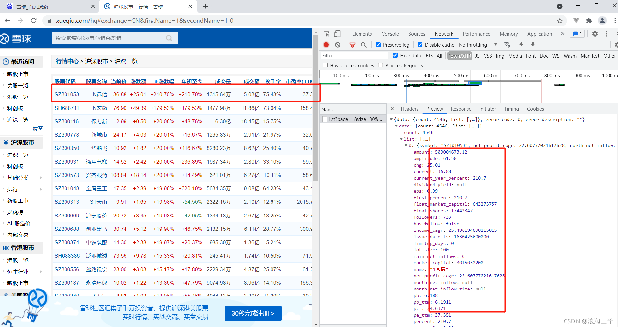618x327 pixels.
Task: Enable Has blocked cookies checkbox
Action: pos(325,65)
